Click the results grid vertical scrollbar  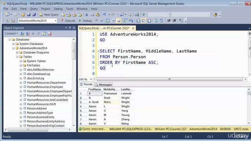point(249,106)
